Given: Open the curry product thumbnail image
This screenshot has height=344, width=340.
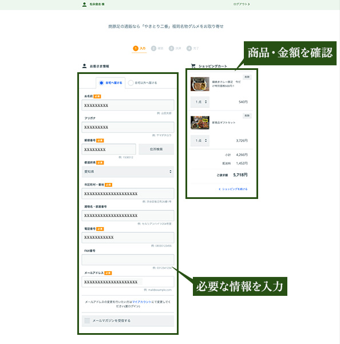Looking at the screenshot, I should click(x=200, y=84).
